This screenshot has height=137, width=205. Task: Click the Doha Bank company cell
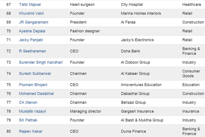click(x=131, y=51)
